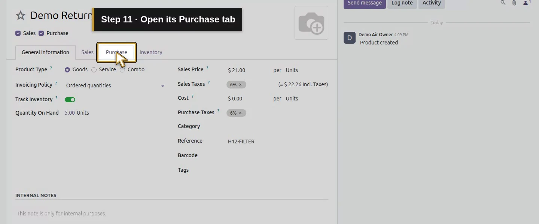Click the 'Demo Air Owner' author name
The height and width of the screenshot is (224, 539).
click(x=375, y=35)
